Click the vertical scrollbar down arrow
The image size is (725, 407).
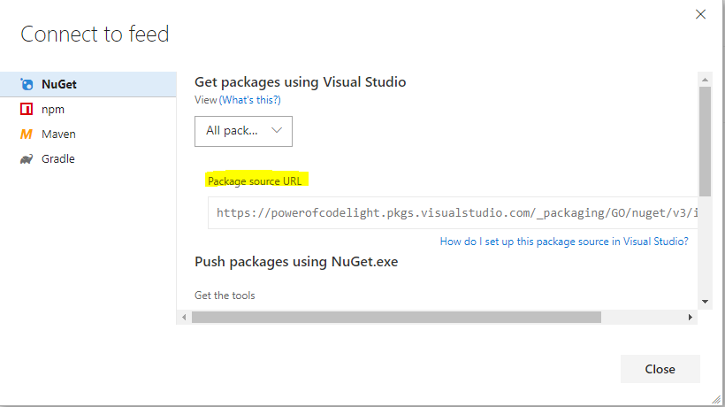(706, 302)
